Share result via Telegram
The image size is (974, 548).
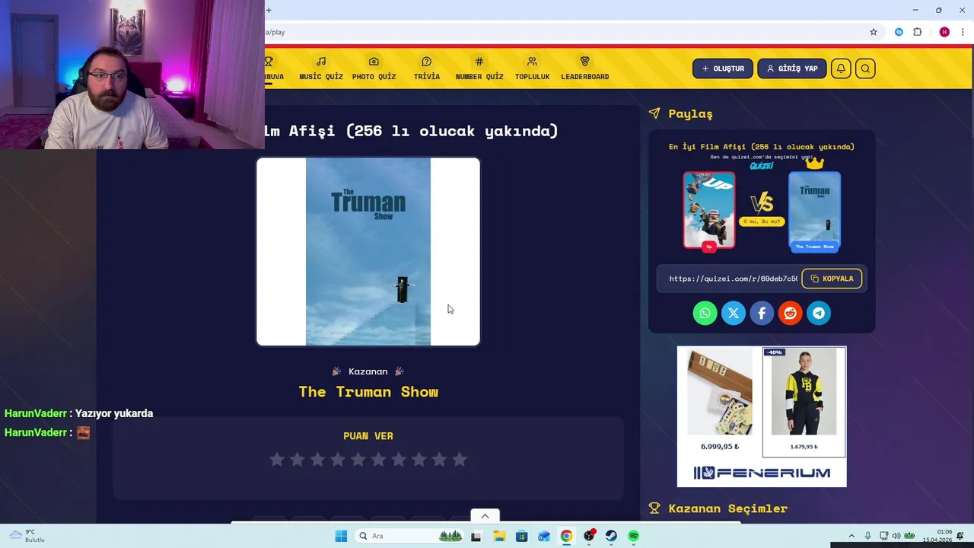[x=819, y=313]
